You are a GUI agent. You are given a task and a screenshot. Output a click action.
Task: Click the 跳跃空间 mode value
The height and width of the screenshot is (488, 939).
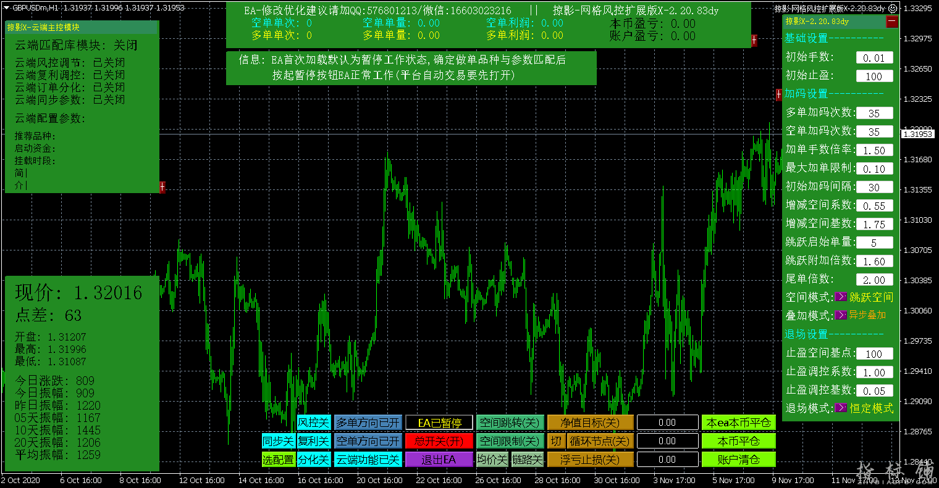coord(871,297)
